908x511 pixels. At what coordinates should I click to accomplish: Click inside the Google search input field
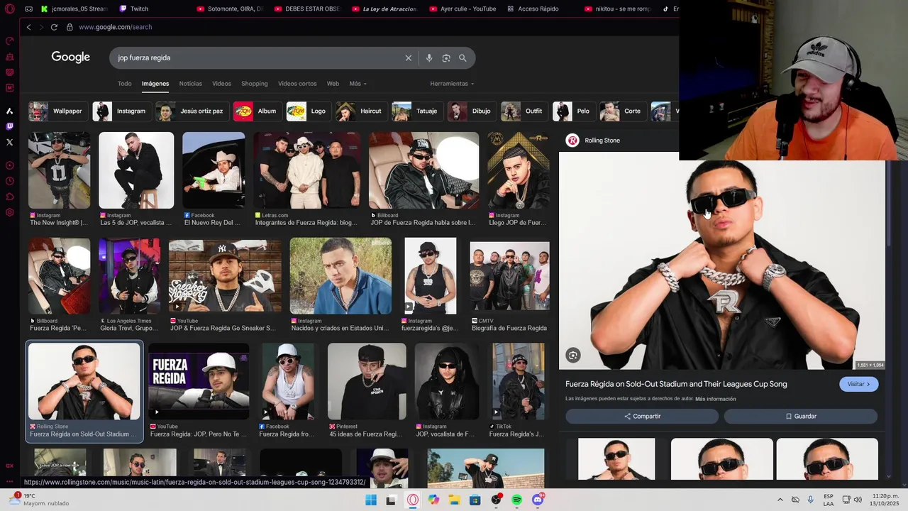point(255,58)
